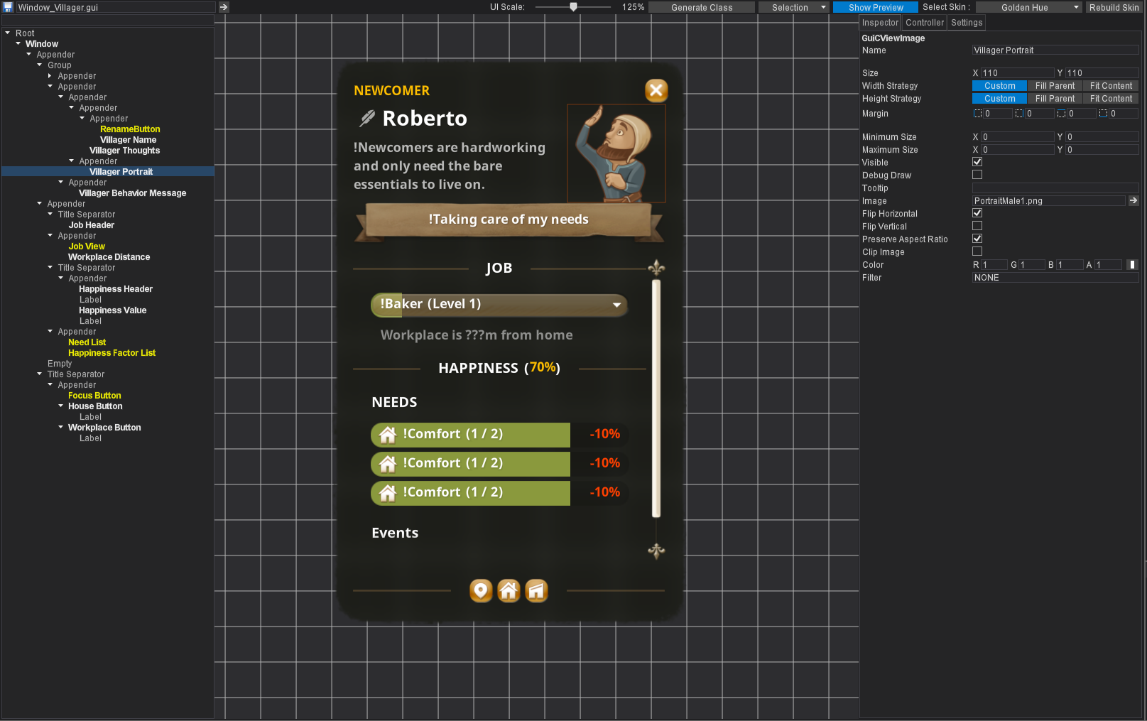Open the Golden Hue skin dropdown
The width and height of the screenshot is (1147, 721).
click(x=1028, y=7)
